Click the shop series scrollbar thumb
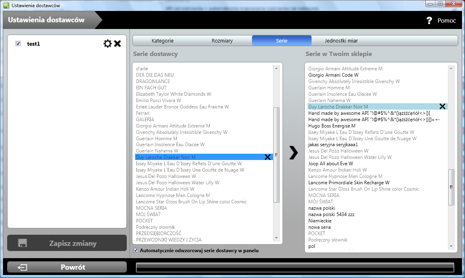This screenshot has height=278, width=465. pos(451,187)
